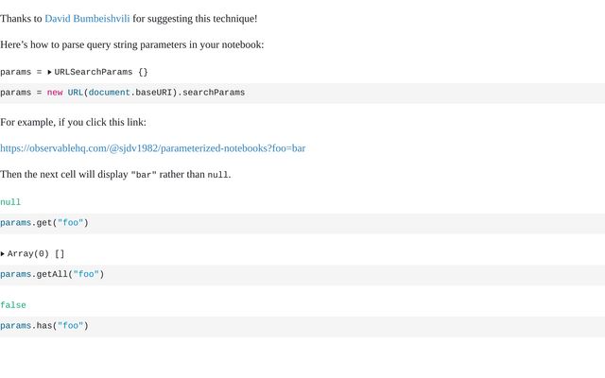Click the green null output value
The width and height of the screenshot is (605, 378).
(x=10, y=202)
